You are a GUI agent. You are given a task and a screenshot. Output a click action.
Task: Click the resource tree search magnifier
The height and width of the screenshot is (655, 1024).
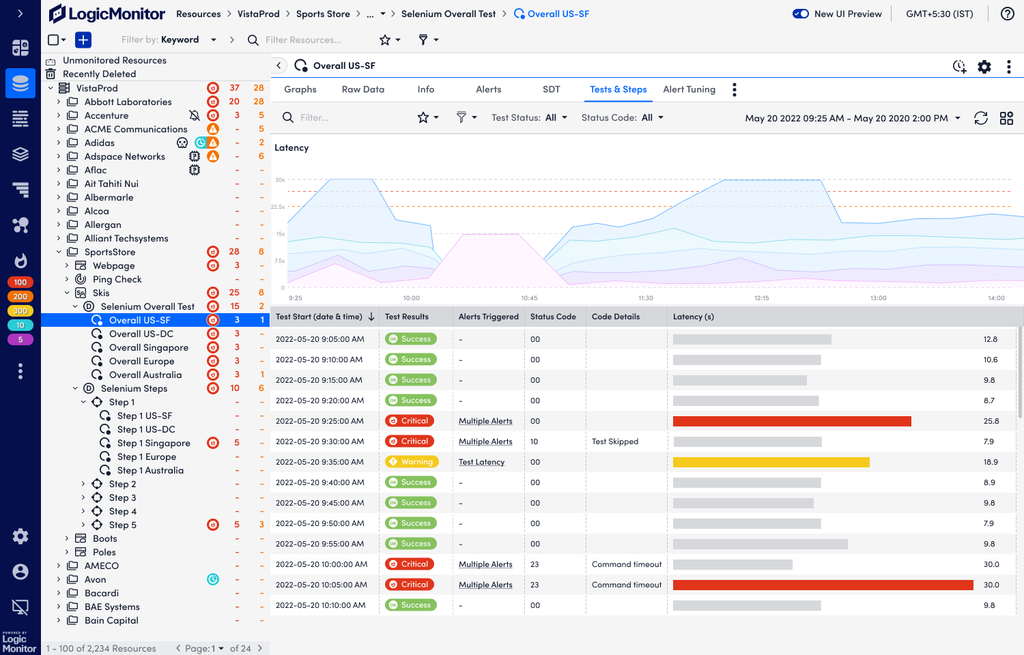point(253,40)
